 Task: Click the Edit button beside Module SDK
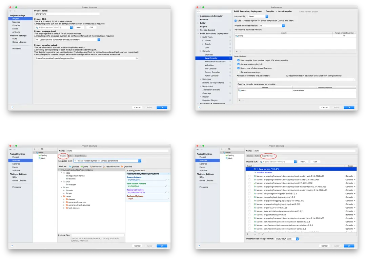[x=315, y=161]
